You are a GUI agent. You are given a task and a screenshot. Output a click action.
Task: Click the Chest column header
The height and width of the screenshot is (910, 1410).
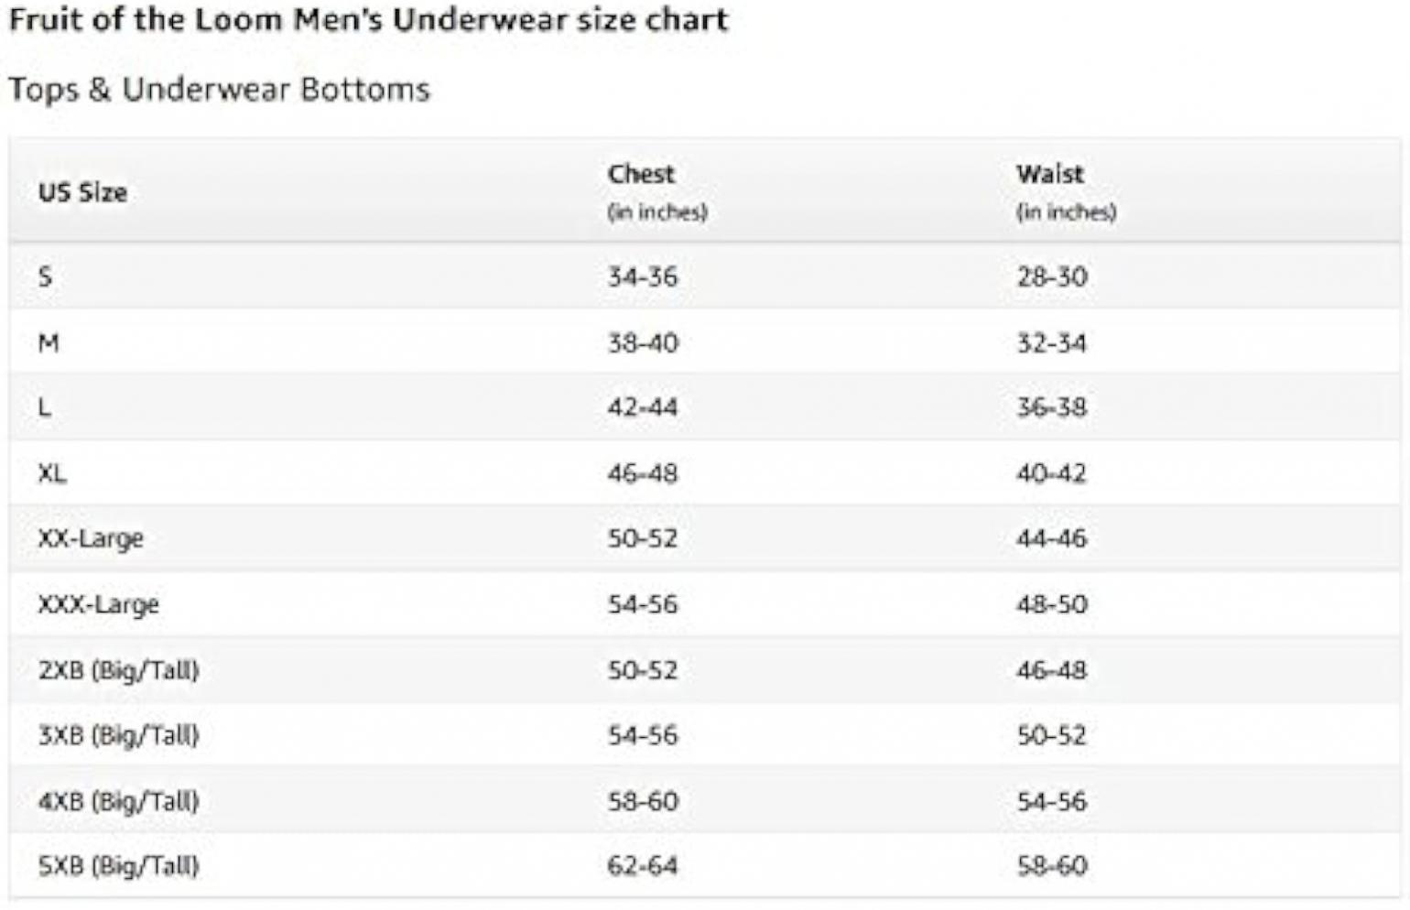click(641, 174)
